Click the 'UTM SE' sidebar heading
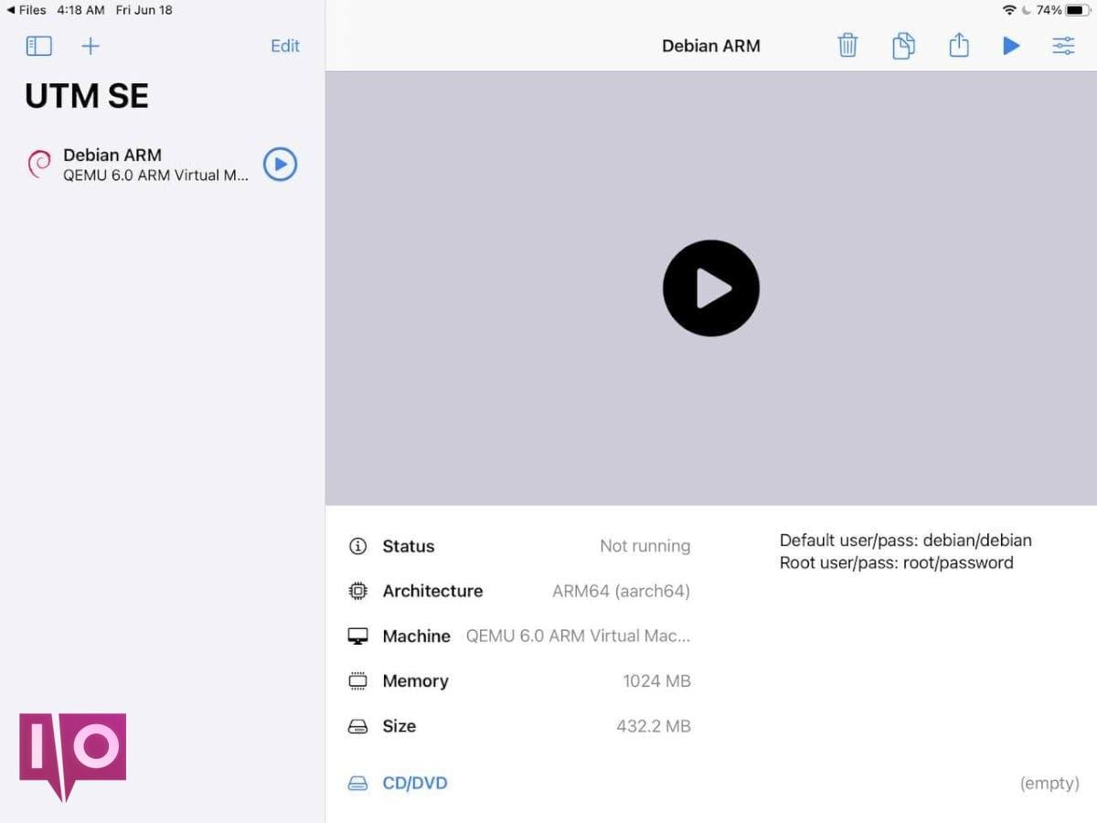 87,96
